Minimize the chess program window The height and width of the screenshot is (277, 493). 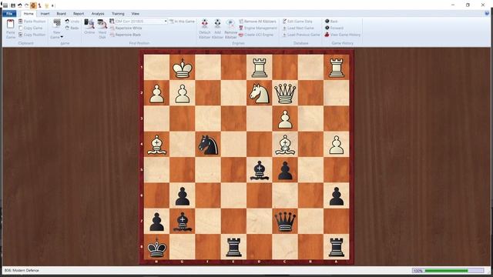point(453,5)
